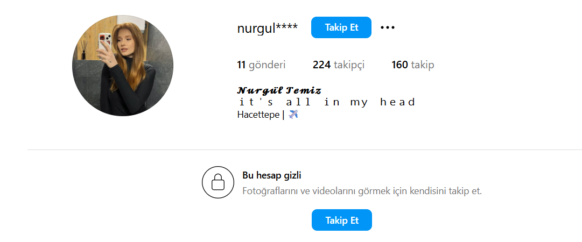Click the "Fotoğraflarını ve videolarını" description text
This screenshot has width=582, height=242.
pos(299,191)
